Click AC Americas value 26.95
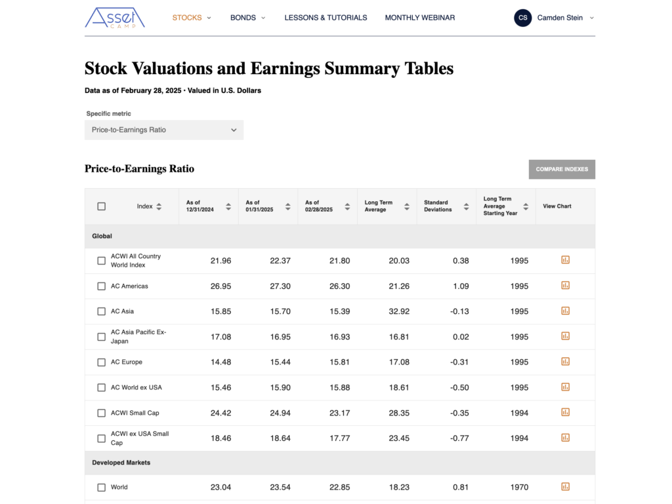Screen dimensions: 672x504 pos(220,286)
